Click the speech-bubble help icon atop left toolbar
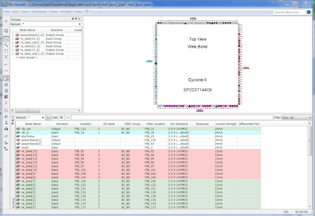This screenshot has height=216, width=315. coord(6,22)
